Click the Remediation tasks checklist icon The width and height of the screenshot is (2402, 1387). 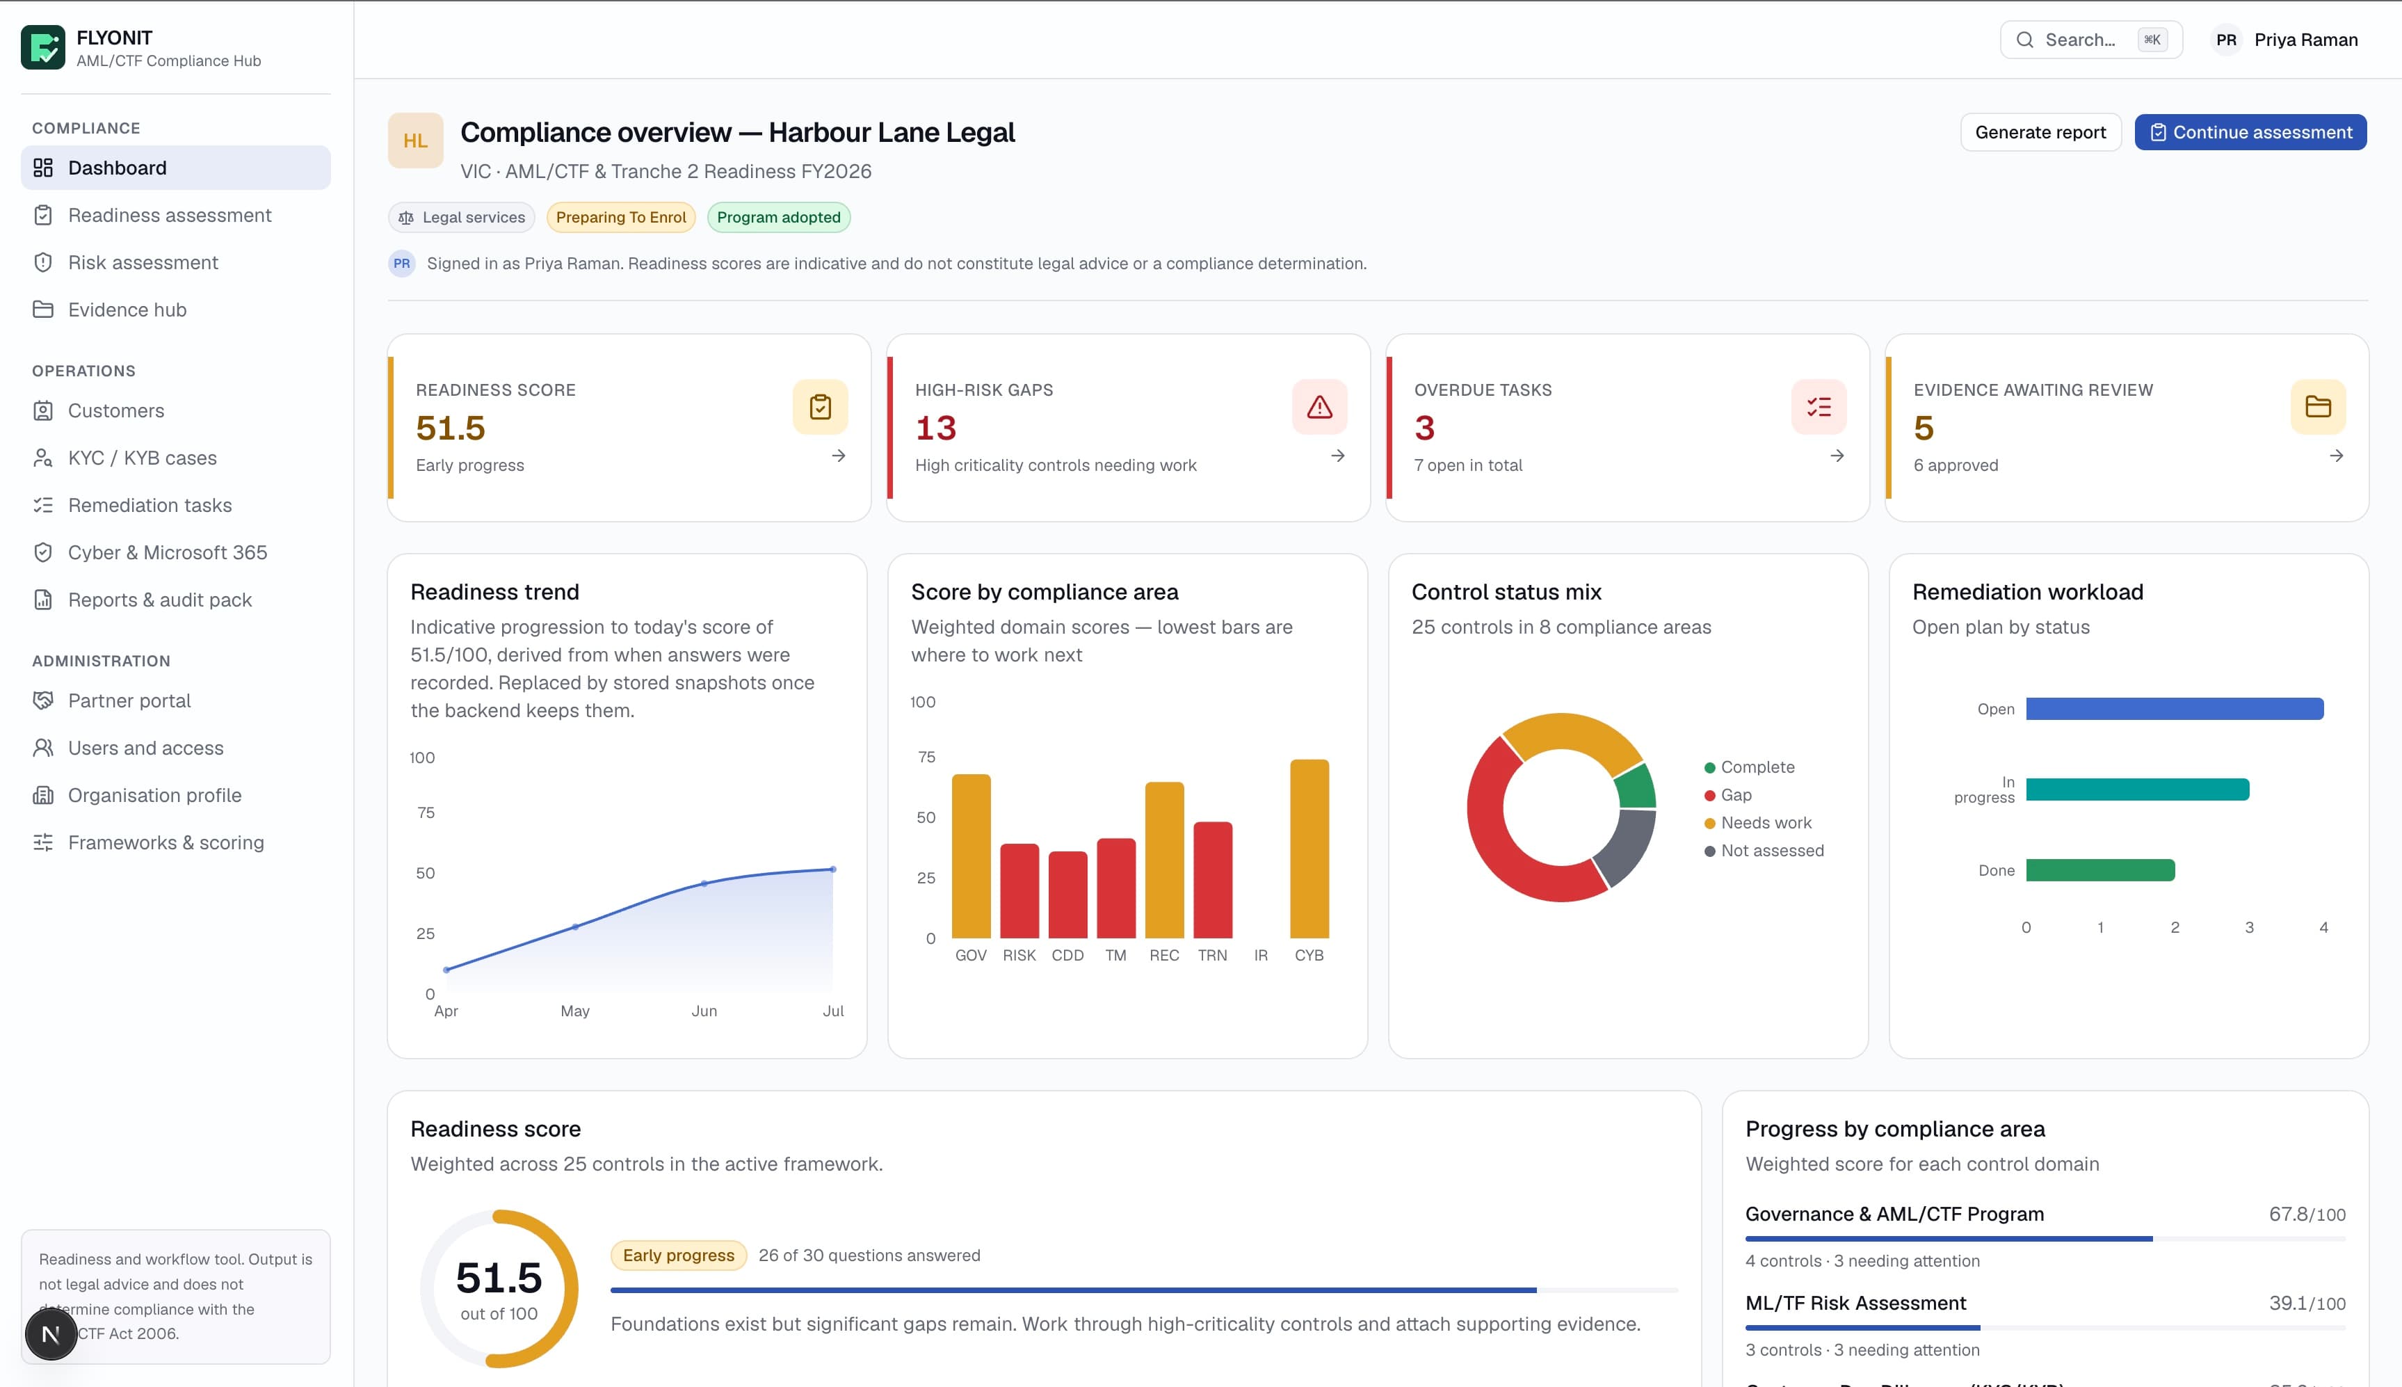(43, 505)
